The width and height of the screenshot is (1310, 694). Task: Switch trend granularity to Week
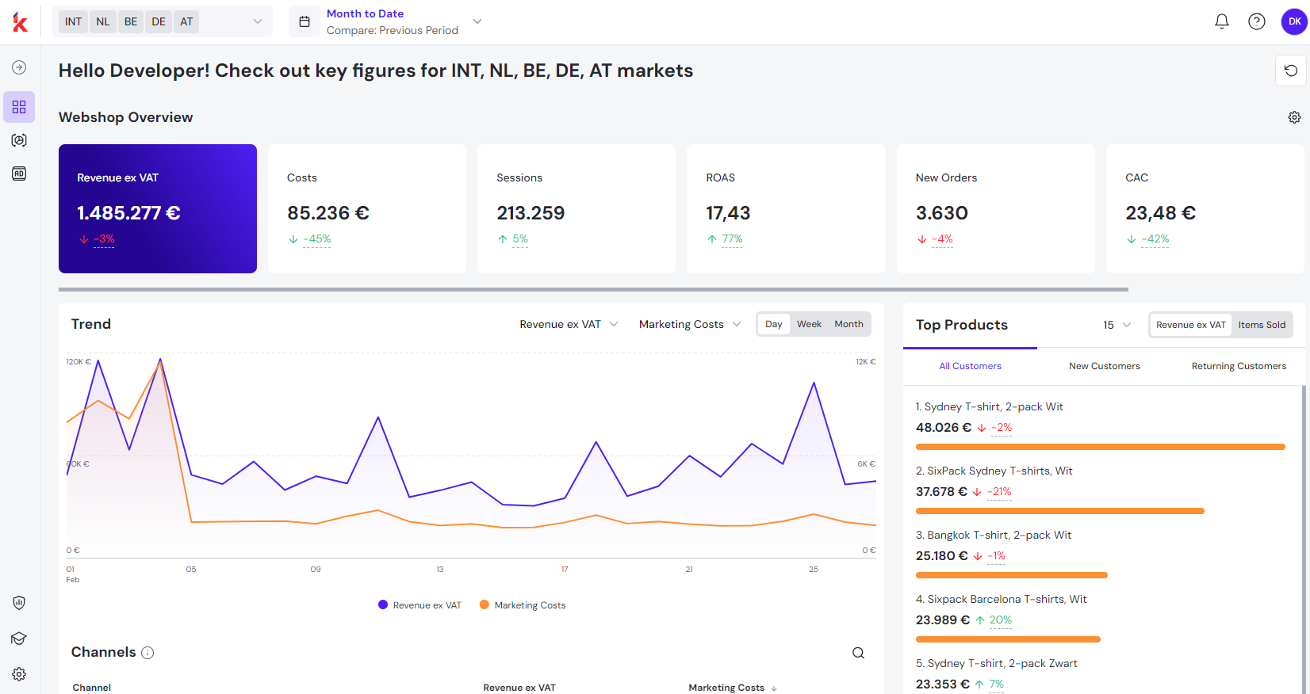coord(809,324)
